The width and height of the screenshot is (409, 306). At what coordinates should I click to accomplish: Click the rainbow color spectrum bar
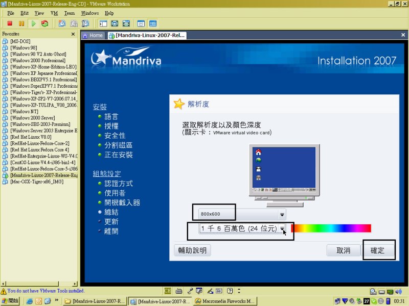331,228
